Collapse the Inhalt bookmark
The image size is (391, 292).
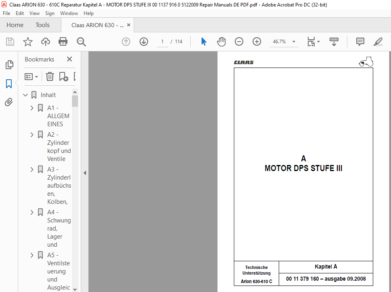25,95
